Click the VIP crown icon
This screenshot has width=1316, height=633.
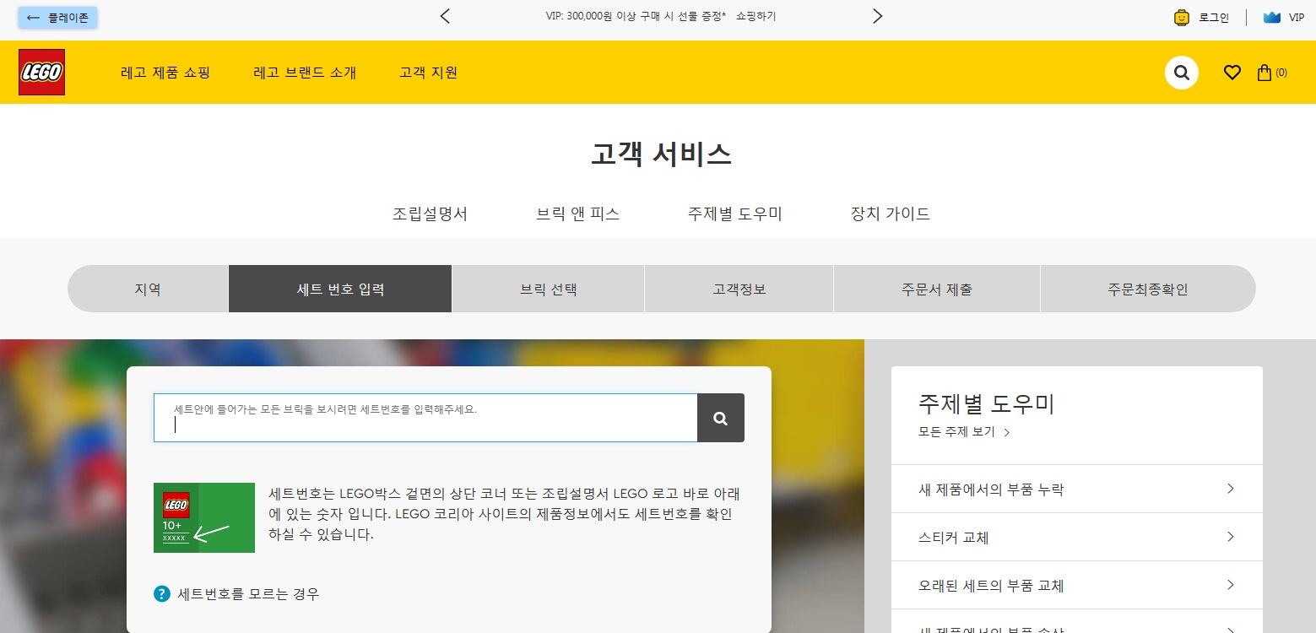click(1272, 17)
